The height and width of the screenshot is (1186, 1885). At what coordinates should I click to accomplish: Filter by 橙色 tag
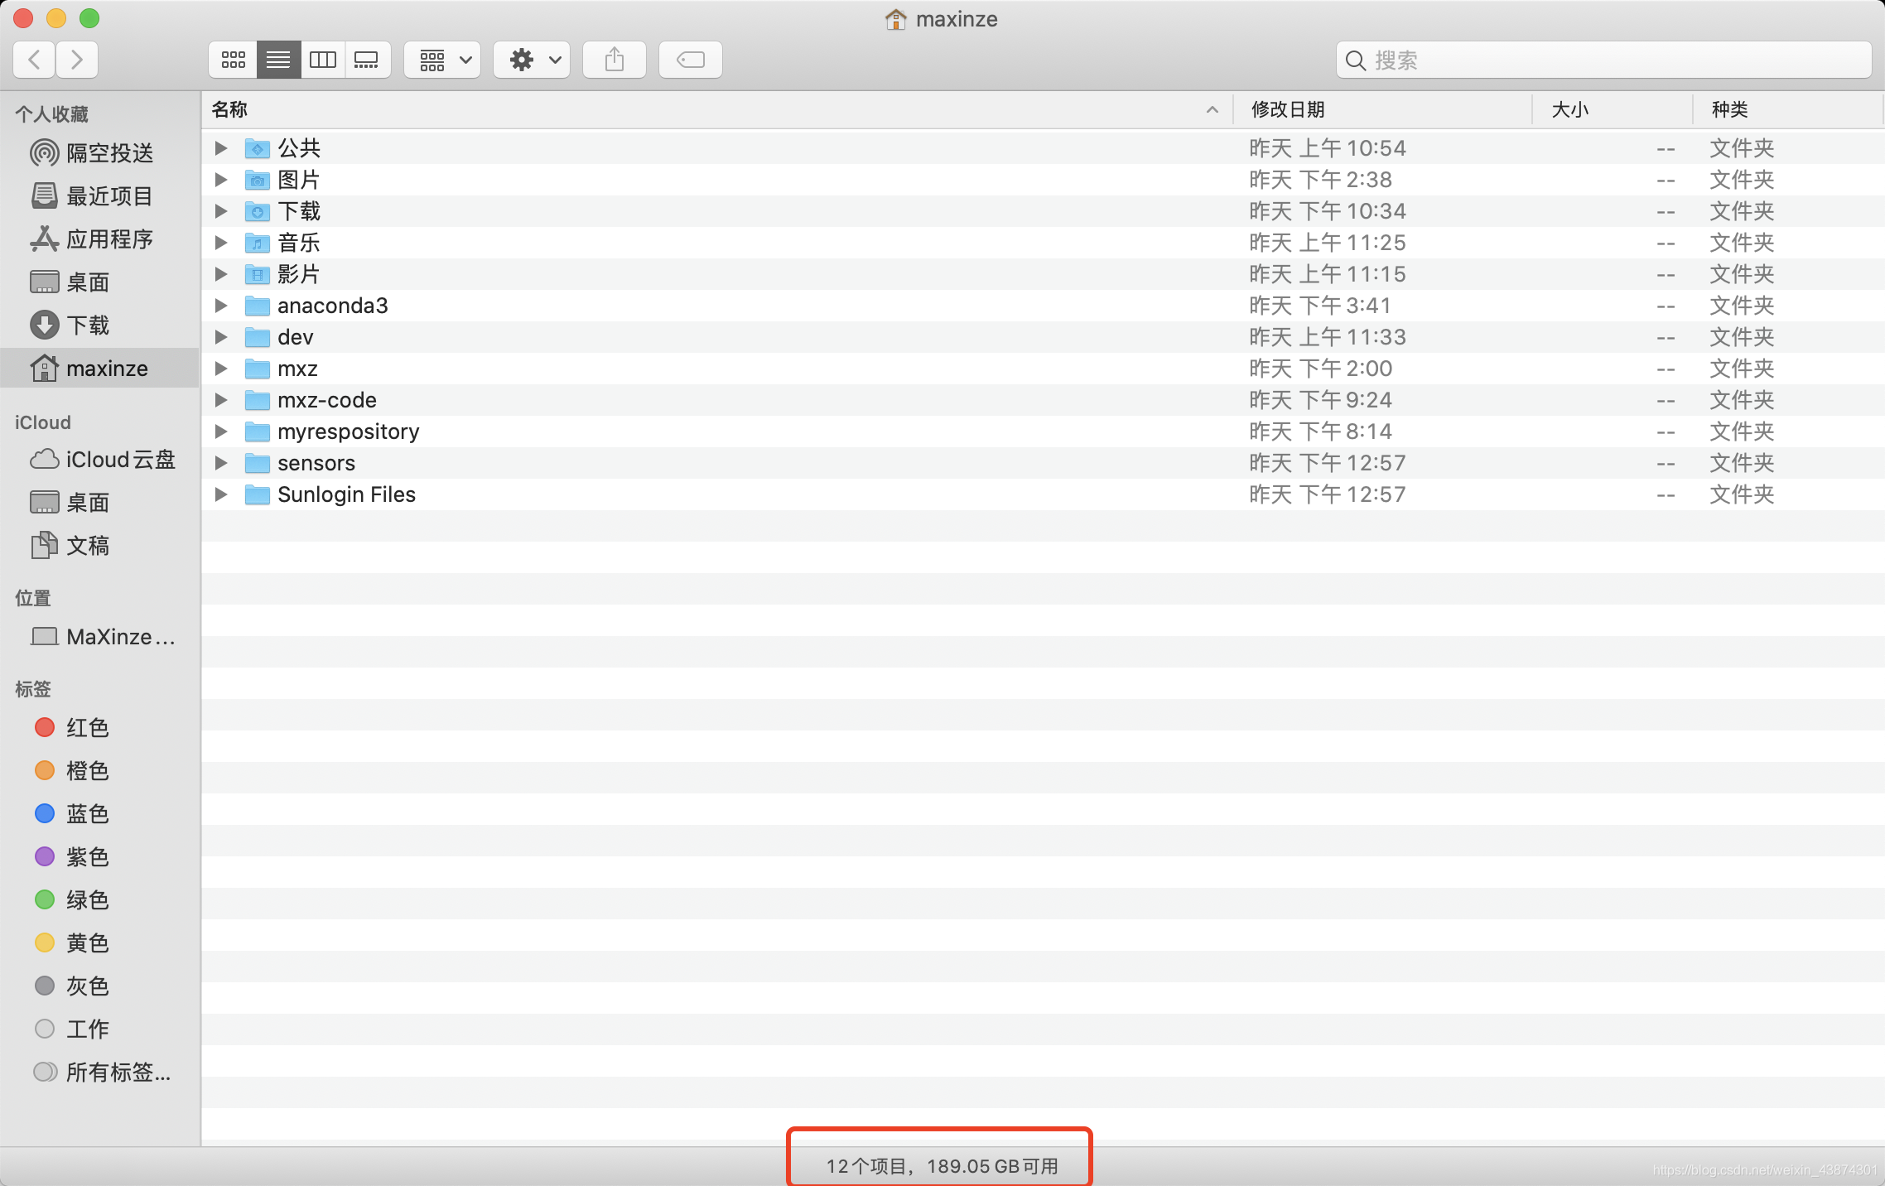click(99, 771)
